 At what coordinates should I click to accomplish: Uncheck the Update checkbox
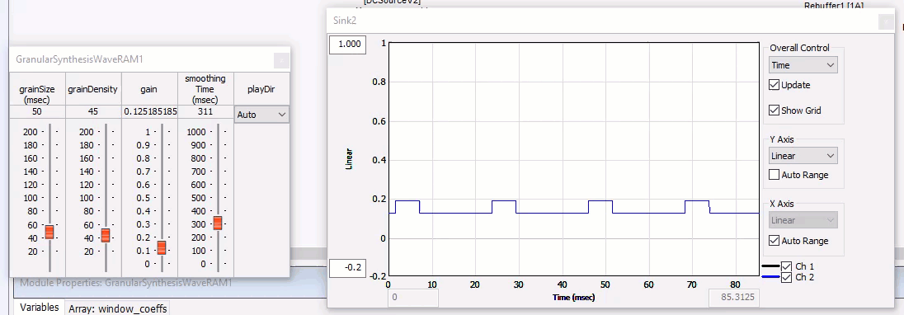click(x=775, y=85)
